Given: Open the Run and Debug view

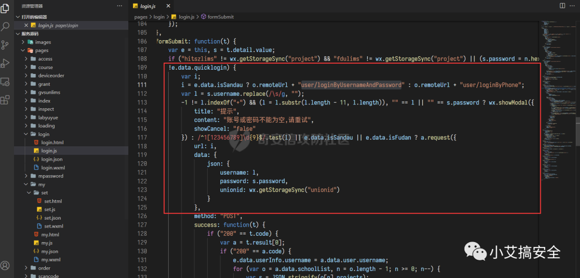Looking at the screenshot, I should coord(5,63).
